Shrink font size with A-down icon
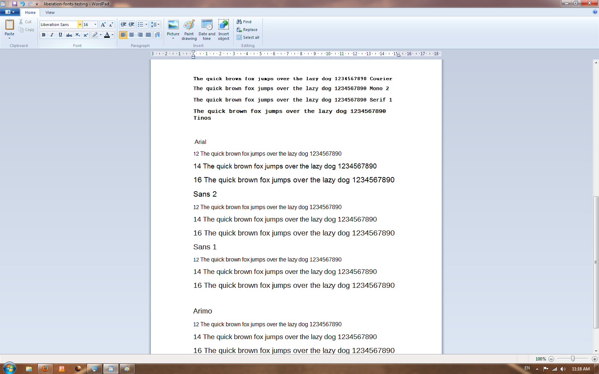 (111, 25)
